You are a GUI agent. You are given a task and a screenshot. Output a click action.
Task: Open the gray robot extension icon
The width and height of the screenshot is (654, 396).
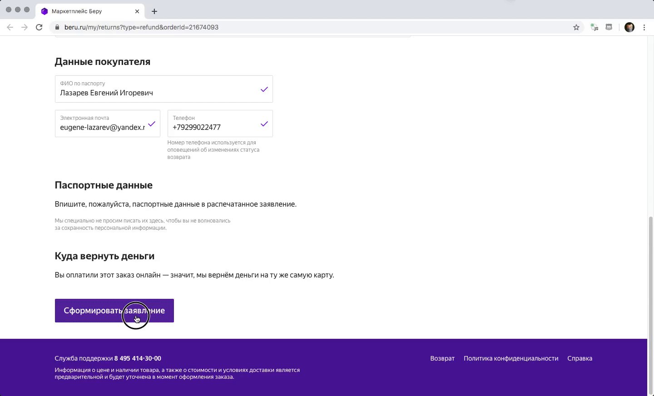609,27
